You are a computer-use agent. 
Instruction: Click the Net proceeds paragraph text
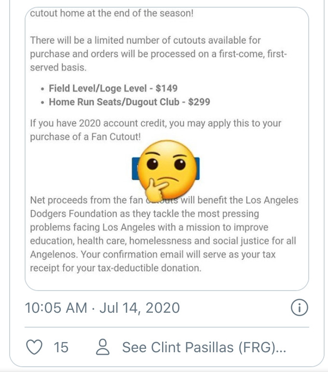point(164,234)
